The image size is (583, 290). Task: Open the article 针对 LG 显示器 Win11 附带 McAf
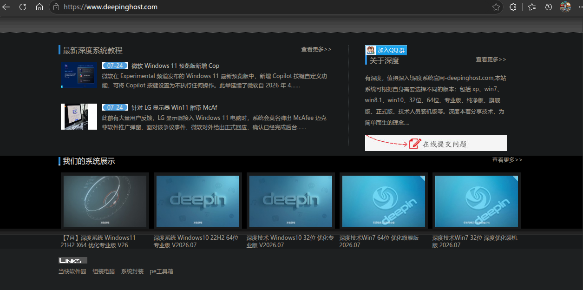(x=174, y=107)
